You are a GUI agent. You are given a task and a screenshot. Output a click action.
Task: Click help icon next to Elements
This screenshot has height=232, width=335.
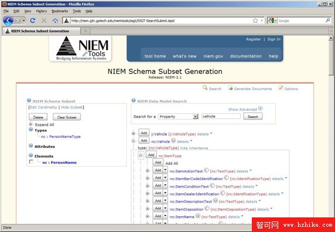click(31, 155)
